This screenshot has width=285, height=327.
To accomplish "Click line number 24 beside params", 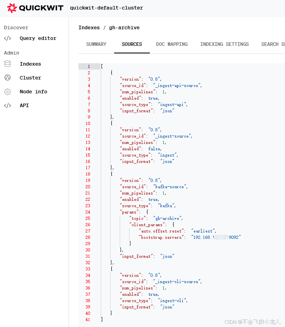I will (88, 212).
